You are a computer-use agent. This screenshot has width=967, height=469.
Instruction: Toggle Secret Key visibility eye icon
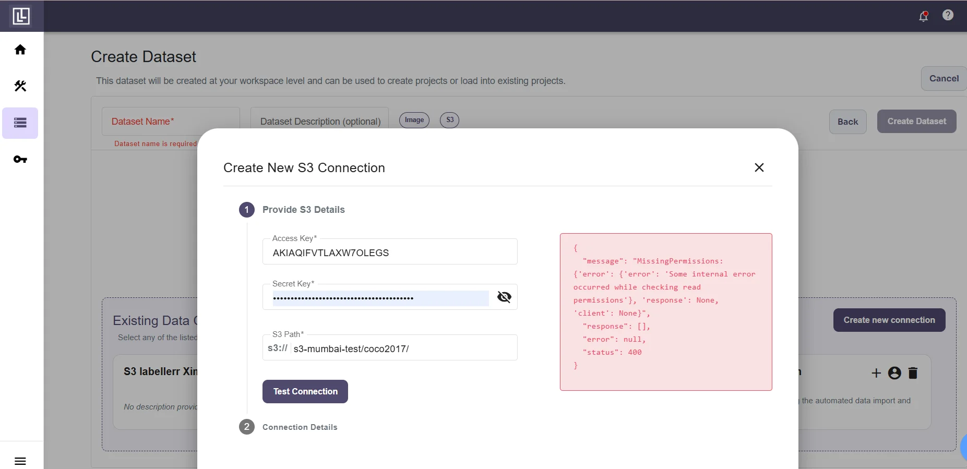pos(504,297)
